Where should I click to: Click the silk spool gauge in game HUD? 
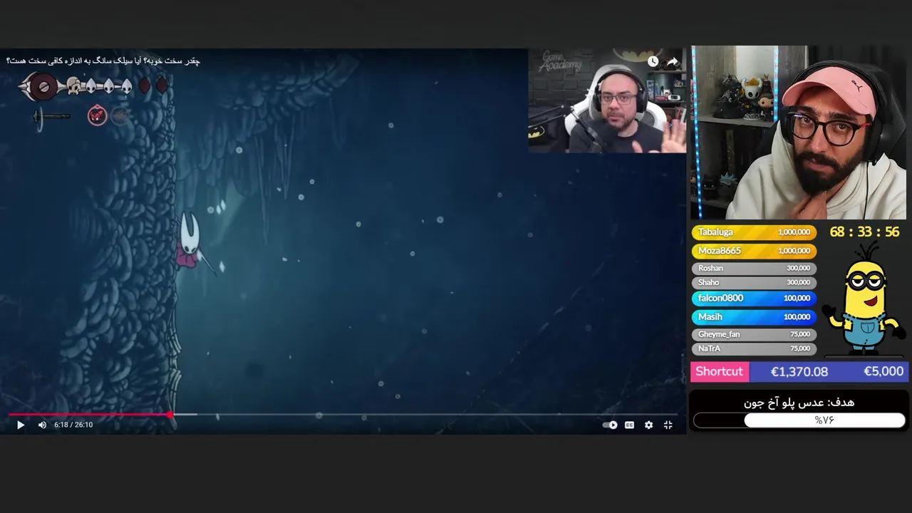pos(42,87)
